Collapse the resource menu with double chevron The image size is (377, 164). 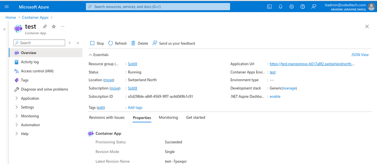78,43
